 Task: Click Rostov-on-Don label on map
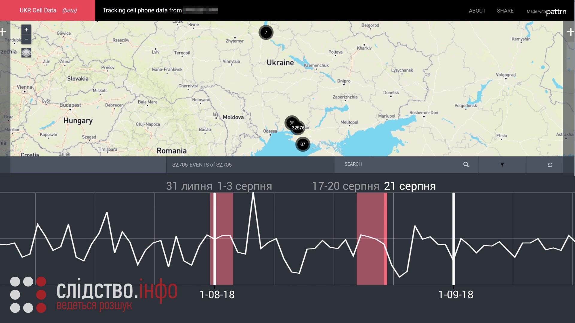point(424,112)
